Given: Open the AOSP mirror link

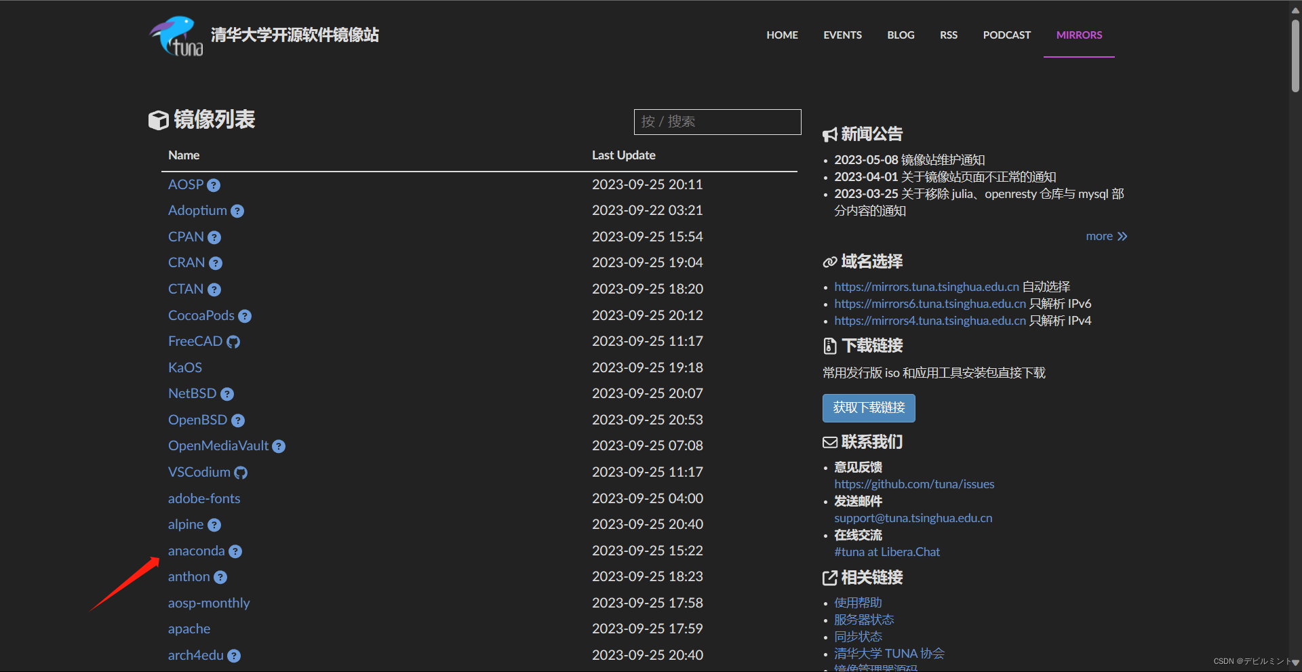Looking at the screenshot, I should pyautogui.click(x=186, y=184).
